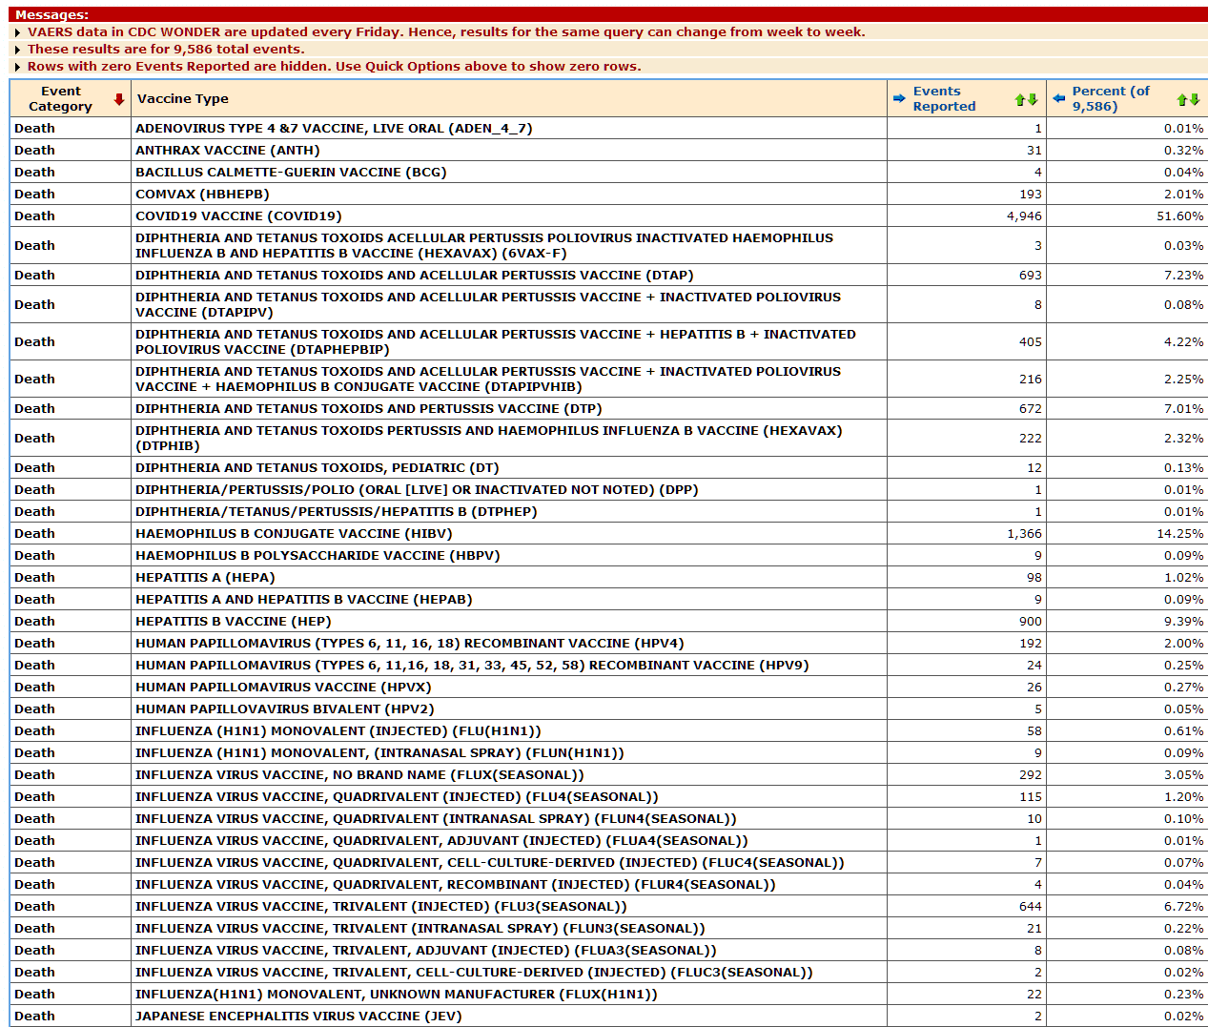Click the 7.01% percent value for DTP

tap(1183, 409)
